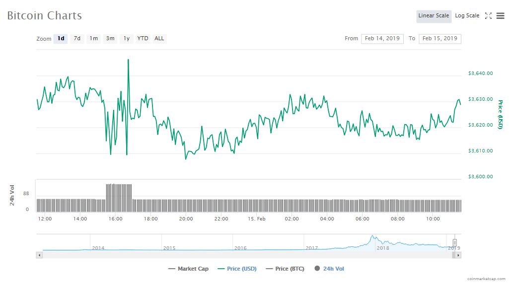Choose the YTD zoom option
The height and width of the screenshot is (287, 512).
[143, 39]
